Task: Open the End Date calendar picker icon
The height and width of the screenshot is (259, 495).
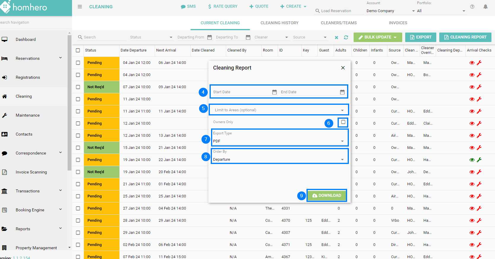Action: (342, 92)
